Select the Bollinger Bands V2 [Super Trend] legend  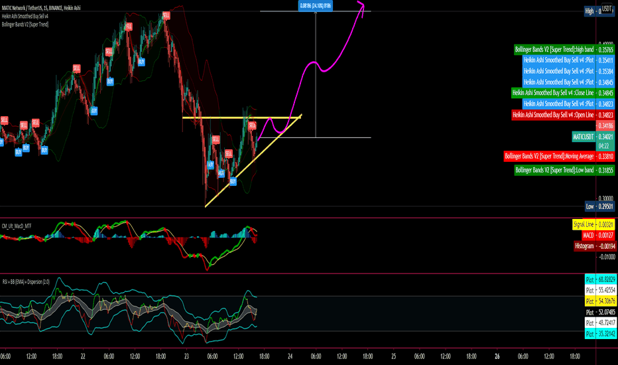[x=25, y=25]
